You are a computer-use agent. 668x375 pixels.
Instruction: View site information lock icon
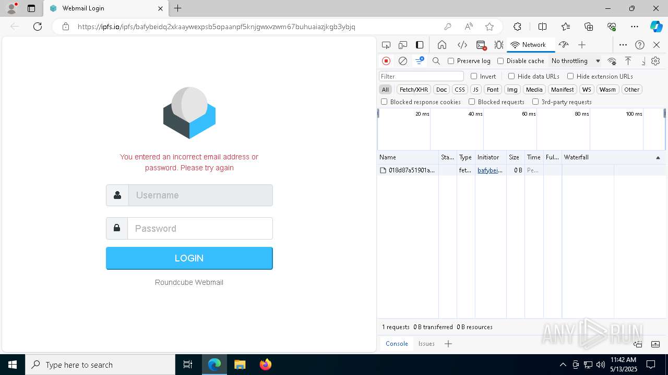click(x=66, y=27)
